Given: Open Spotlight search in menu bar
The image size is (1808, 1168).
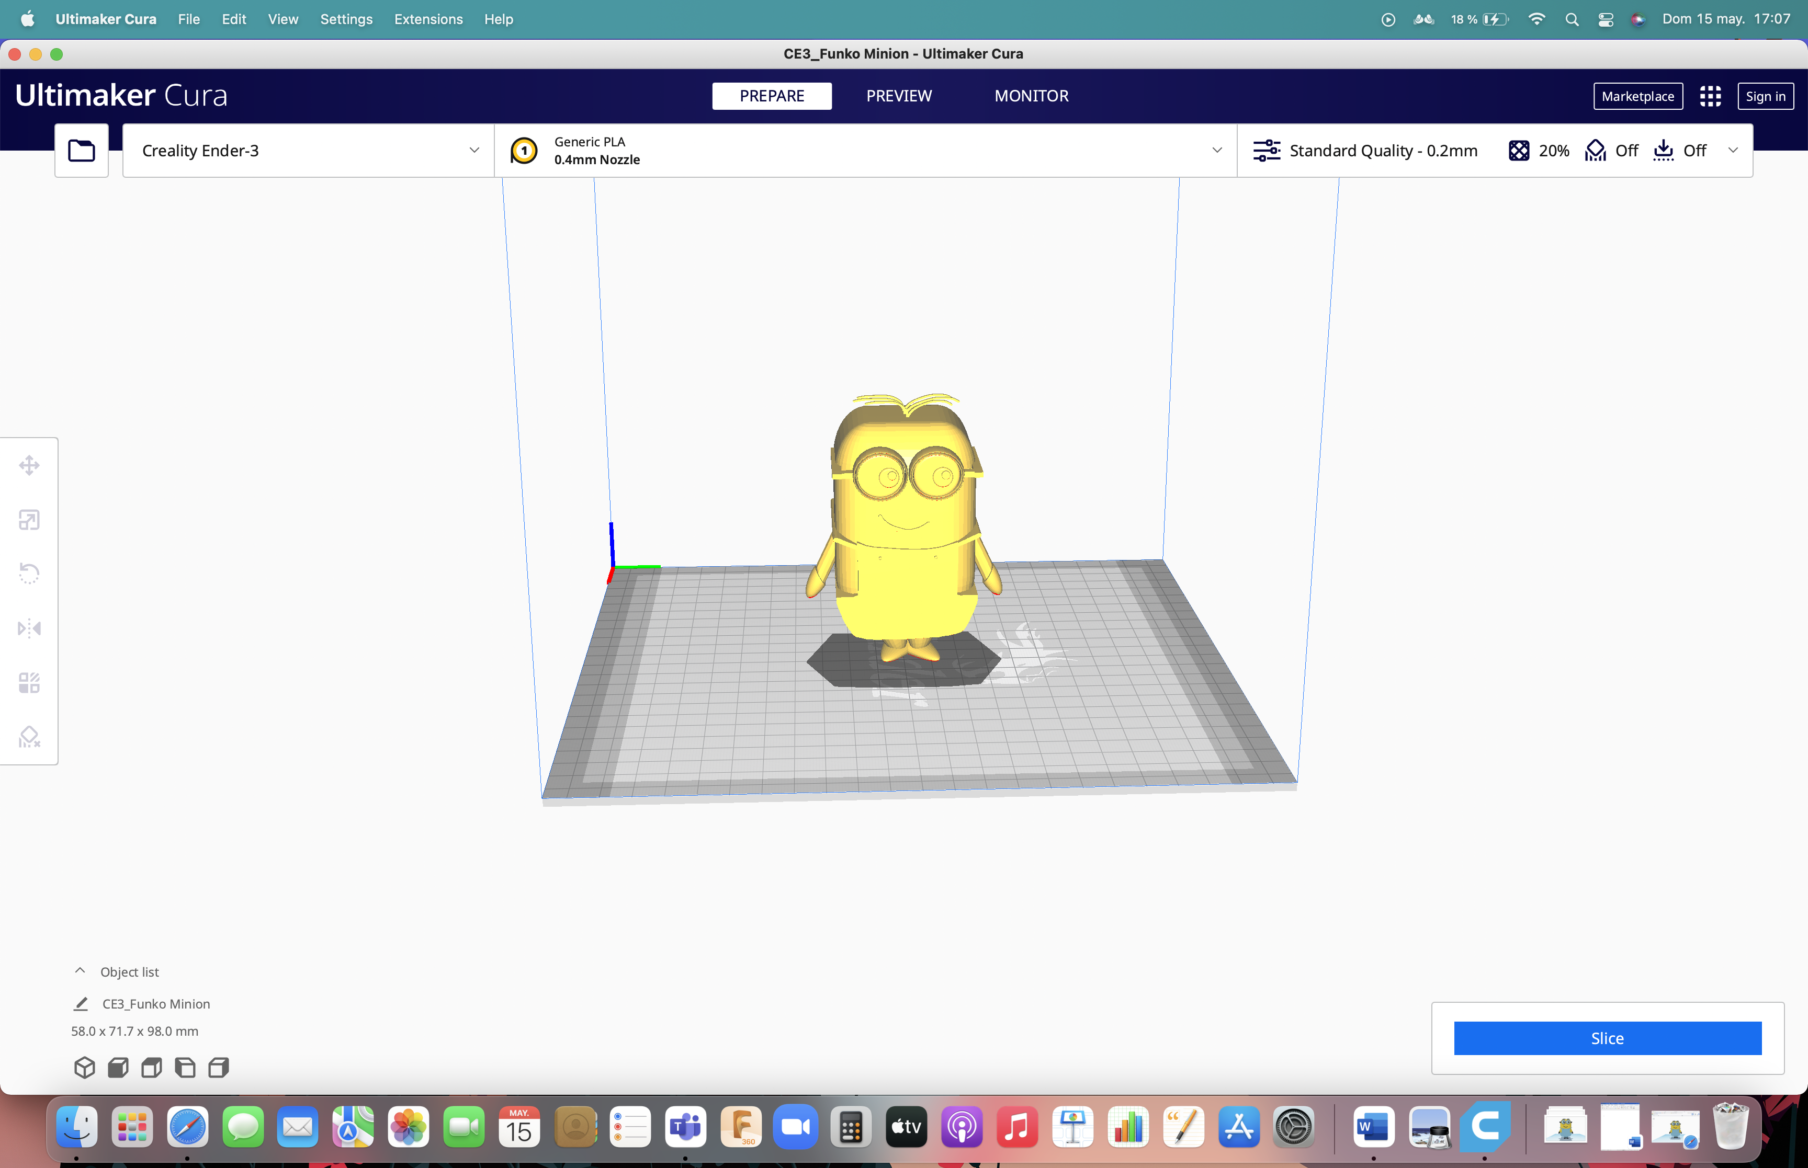Looking at the screenshot, I should (x=1572, y=20).
